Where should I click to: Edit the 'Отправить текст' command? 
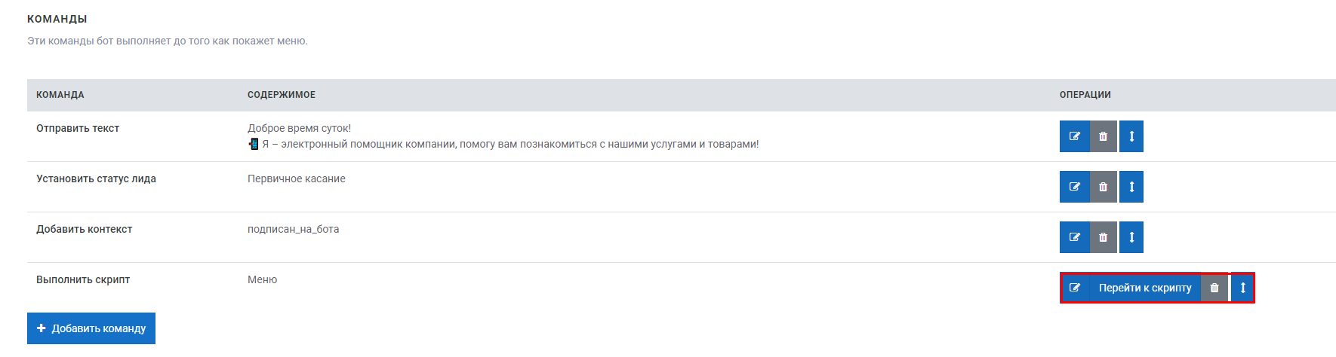click(x=1075, y=136)
